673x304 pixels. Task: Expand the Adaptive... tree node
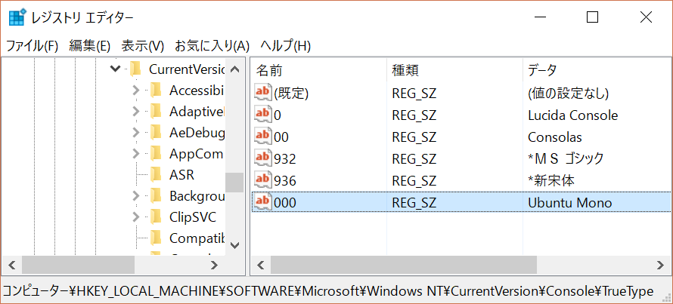(136, 112)
